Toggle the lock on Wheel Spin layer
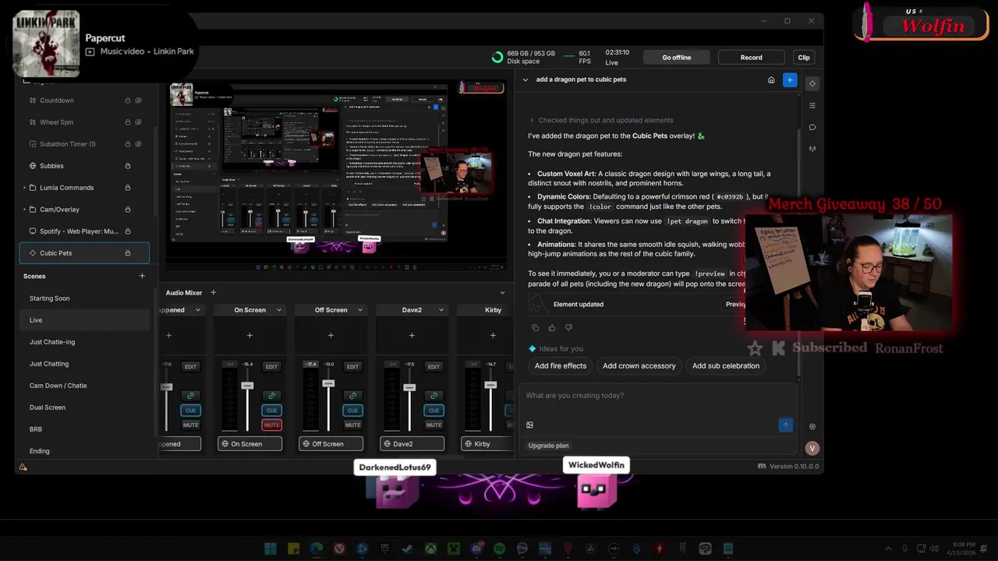Screen dimensions: 998x561 (x=128, y=122)
